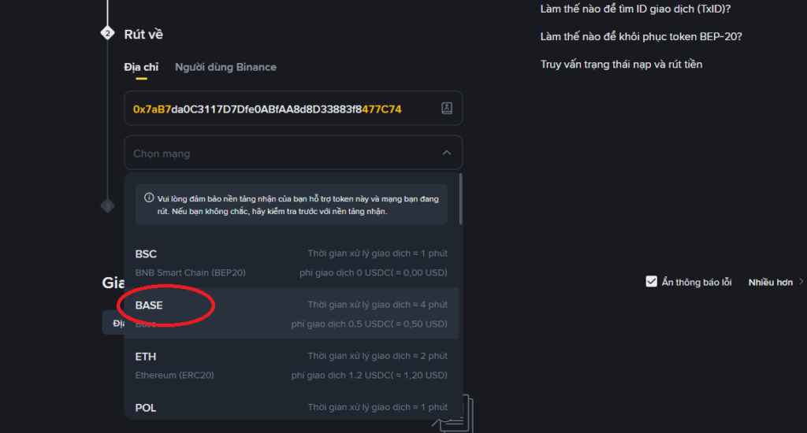Switch to Người dùng Binance tab
This screenshot has height=433, width=807.
[225, 67]
